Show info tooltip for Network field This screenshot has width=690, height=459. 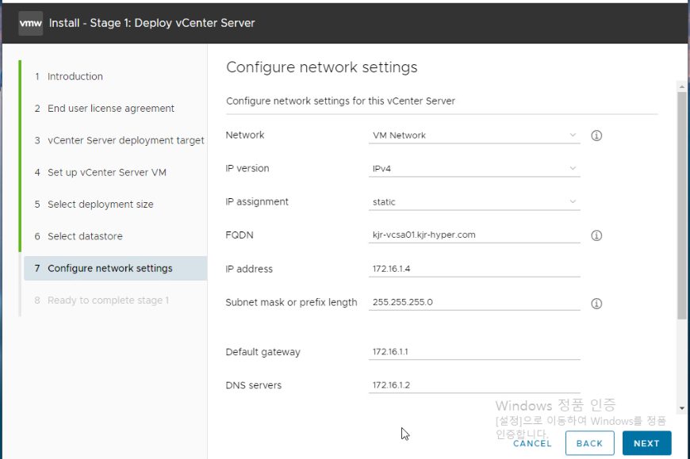point(596,136)
